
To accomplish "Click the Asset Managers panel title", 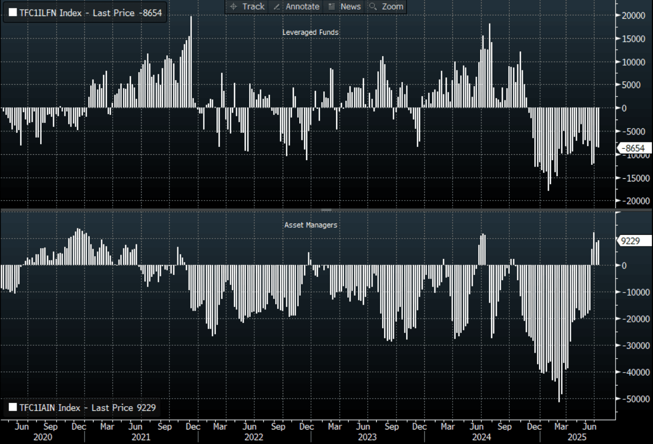I will 310,225.
